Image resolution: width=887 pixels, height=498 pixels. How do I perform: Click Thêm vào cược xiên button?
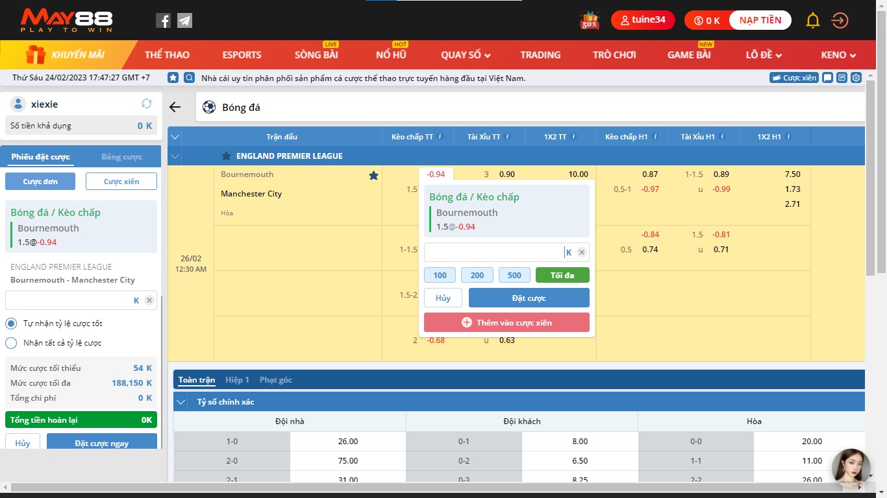(x=506, y=322)
